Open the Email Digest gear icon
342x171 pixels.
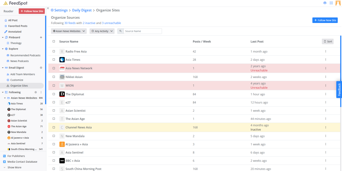41,68
